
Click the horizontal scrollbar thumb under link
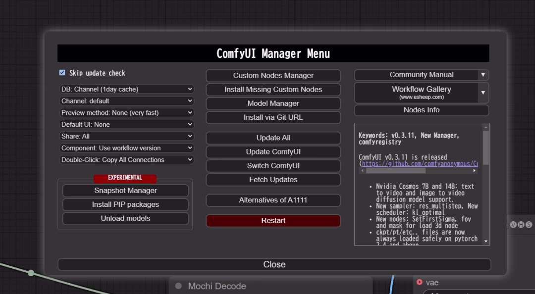point(396,171)
